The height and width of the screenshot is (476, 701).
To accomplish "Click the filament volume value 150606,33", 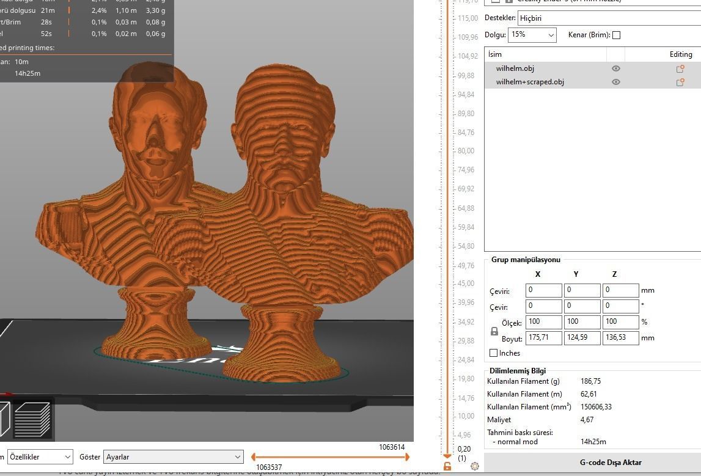I will click(x=596, y=407).
